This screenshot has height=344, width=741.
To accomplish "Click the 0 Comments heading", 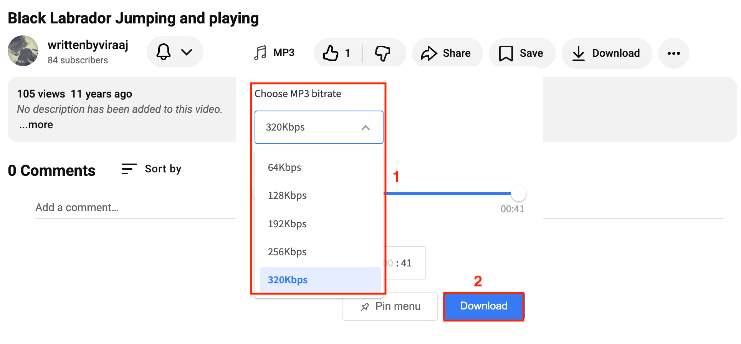I will [51, 170].
